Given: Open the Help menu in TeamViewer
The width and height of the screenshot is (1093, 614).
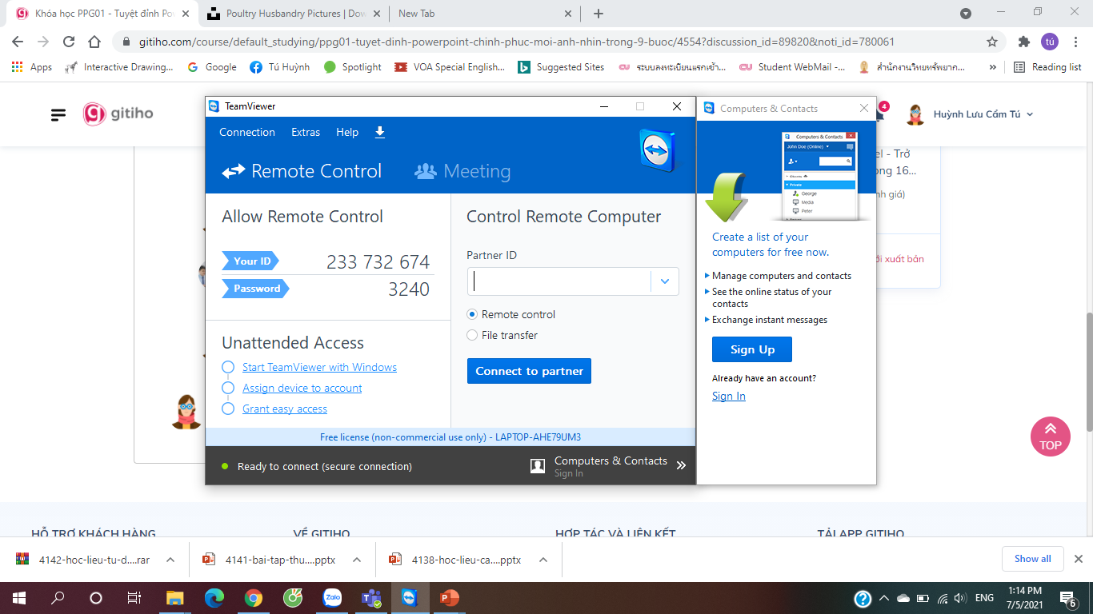Looking at the screenshot, I should point(347,133).
